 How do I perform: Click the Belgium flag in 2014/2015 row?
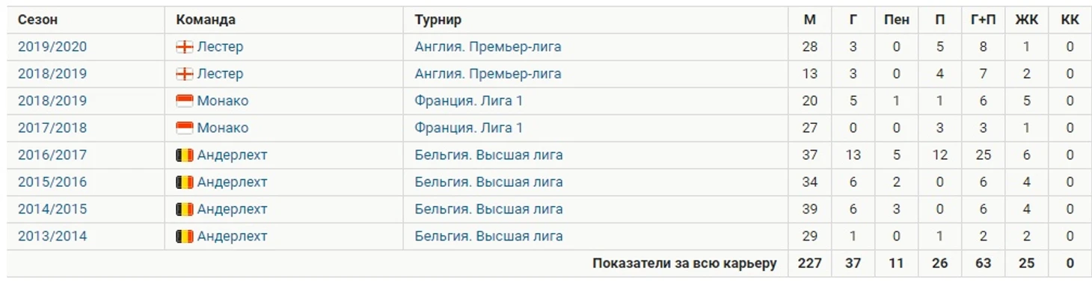tap(184, 209)
